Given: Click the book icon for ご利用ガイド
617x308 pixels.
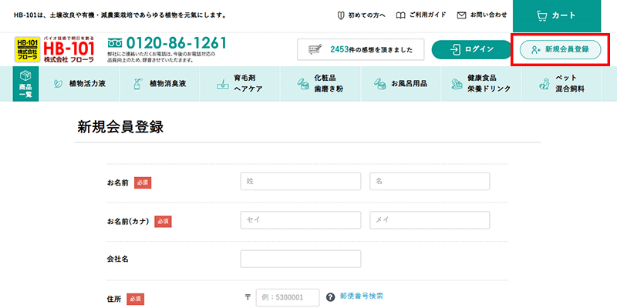Looking at the screenshot, I should (400, 15).
